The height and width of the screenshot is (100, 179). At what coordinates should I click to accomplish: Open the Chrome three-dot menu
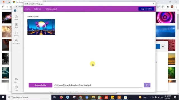tap(176, 7)
